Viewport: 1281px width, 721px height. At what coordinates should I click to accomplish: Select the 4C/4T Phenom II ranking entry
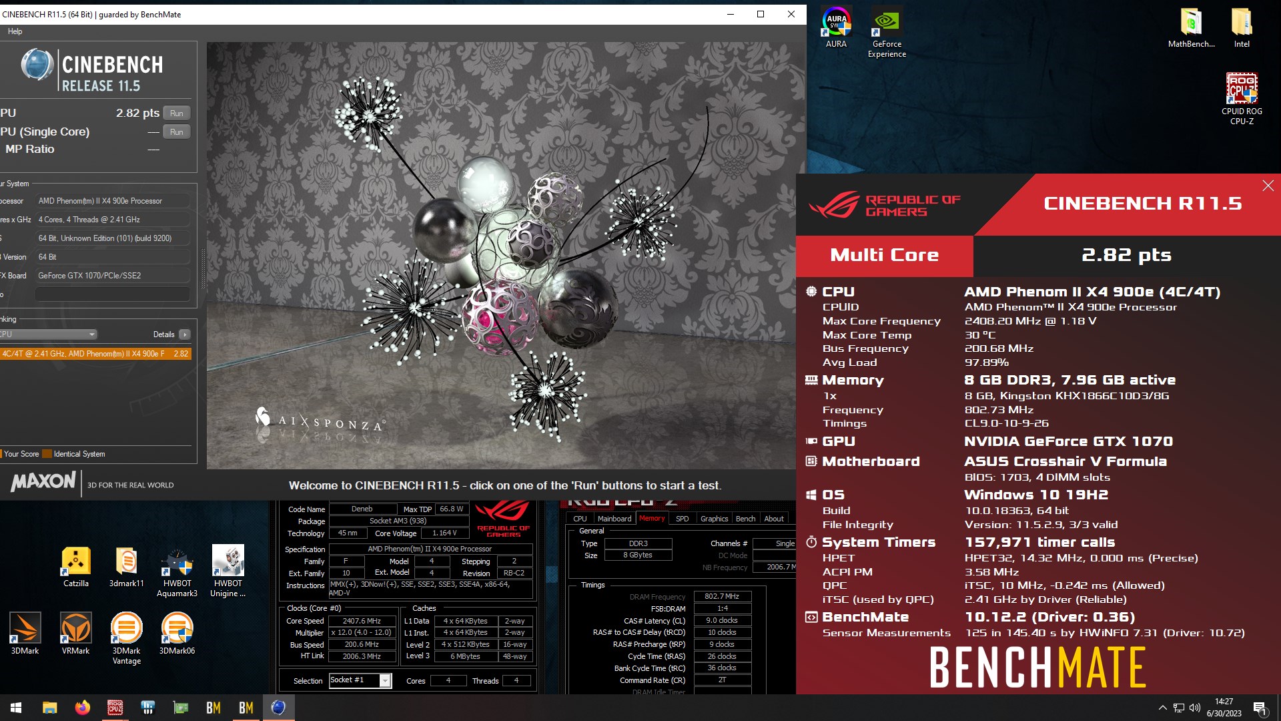pos(95,354)
